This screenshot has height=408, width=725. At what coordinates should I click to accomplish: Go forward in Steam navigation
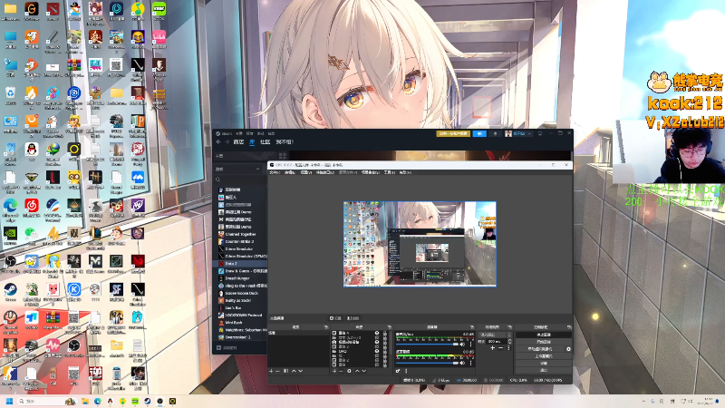click(227, 141)
